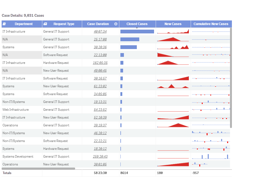Click the Closed Cases column header
Screen dimensions: 275x177
click(x=137, y=24)
